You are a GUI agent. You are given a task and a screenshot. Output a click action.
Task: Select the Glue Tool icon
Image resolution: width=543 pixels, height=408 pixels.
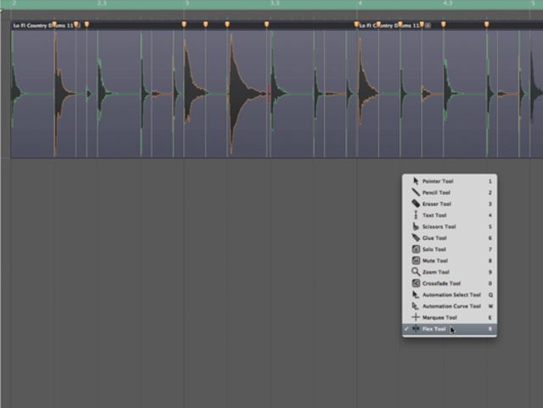[416, 238]
